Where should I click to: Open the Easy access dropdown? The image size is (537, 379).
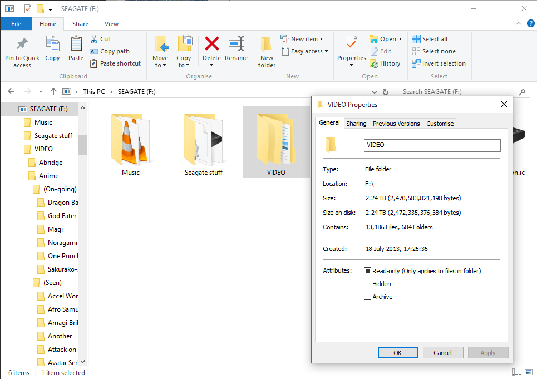[304, 51]
